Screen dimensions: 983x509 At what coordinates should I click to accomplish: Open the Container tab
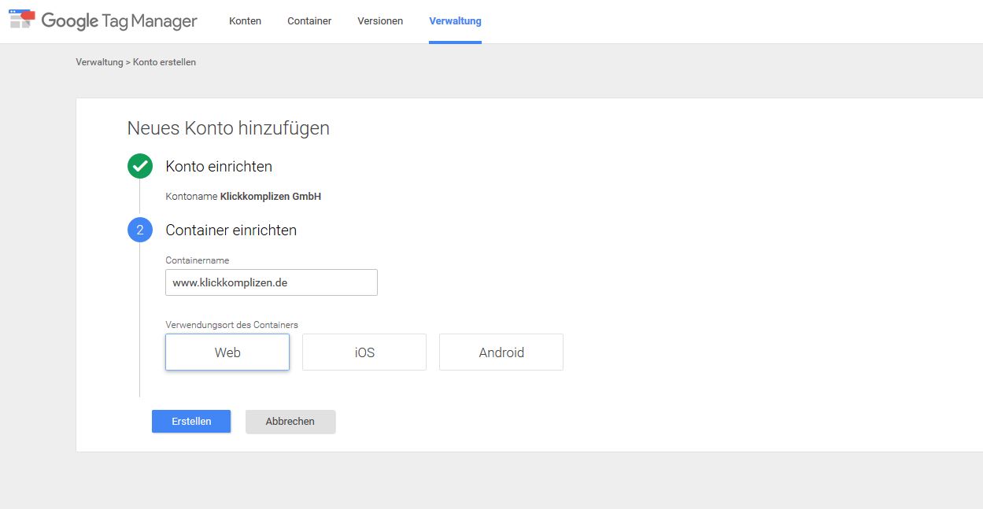tap(309, 21)
